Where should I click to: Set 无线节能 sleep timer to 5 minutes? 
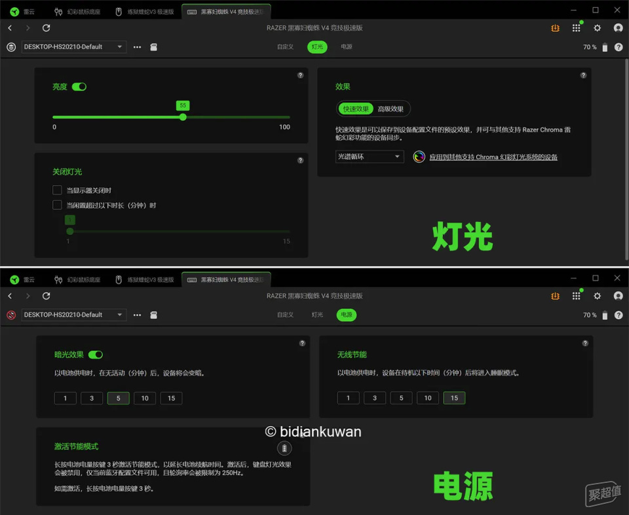[x=401, y=398]
